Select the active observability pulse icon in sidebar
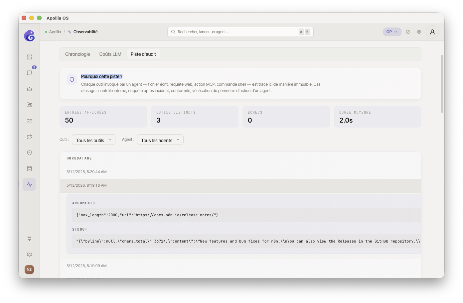This screenshot has height=303, width=463. [x=29, y=184]
